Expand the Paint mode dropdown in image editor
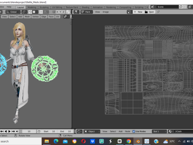Image resolution: width=193 pixels, height=145 pixels. tap(87, 12)
